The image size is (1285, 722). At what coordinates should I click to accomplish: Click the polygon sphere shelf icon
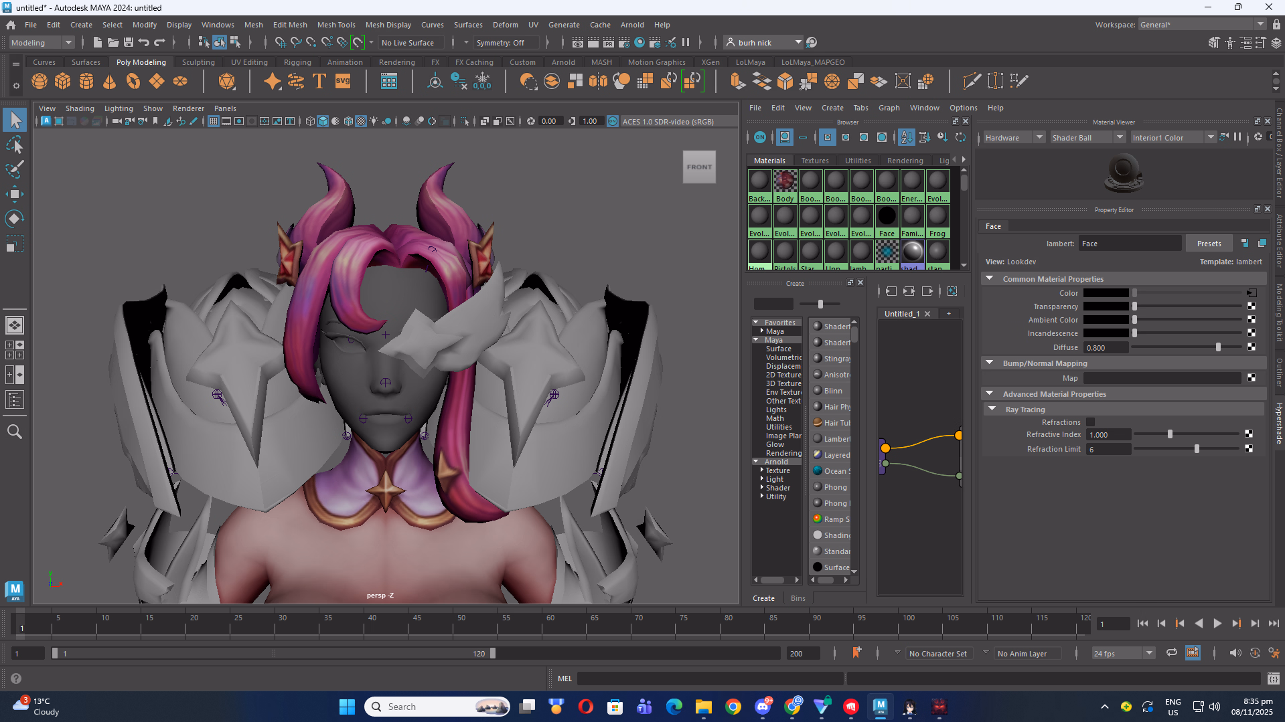click(x=40, y=82)
